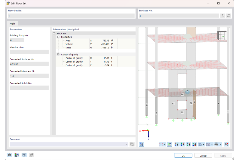239x160 pixels.
Task: Click the Cancel button
Action: click(x=203, y=156)
